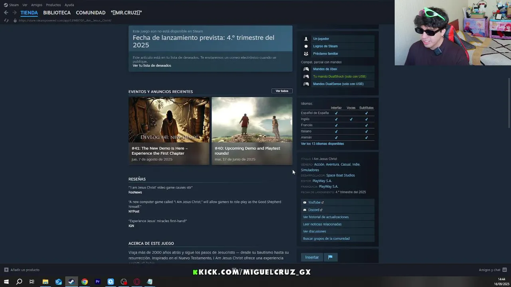Open Ver discusiones link
The width and height of the screenshot is (511, 287).
click(315, 232)
